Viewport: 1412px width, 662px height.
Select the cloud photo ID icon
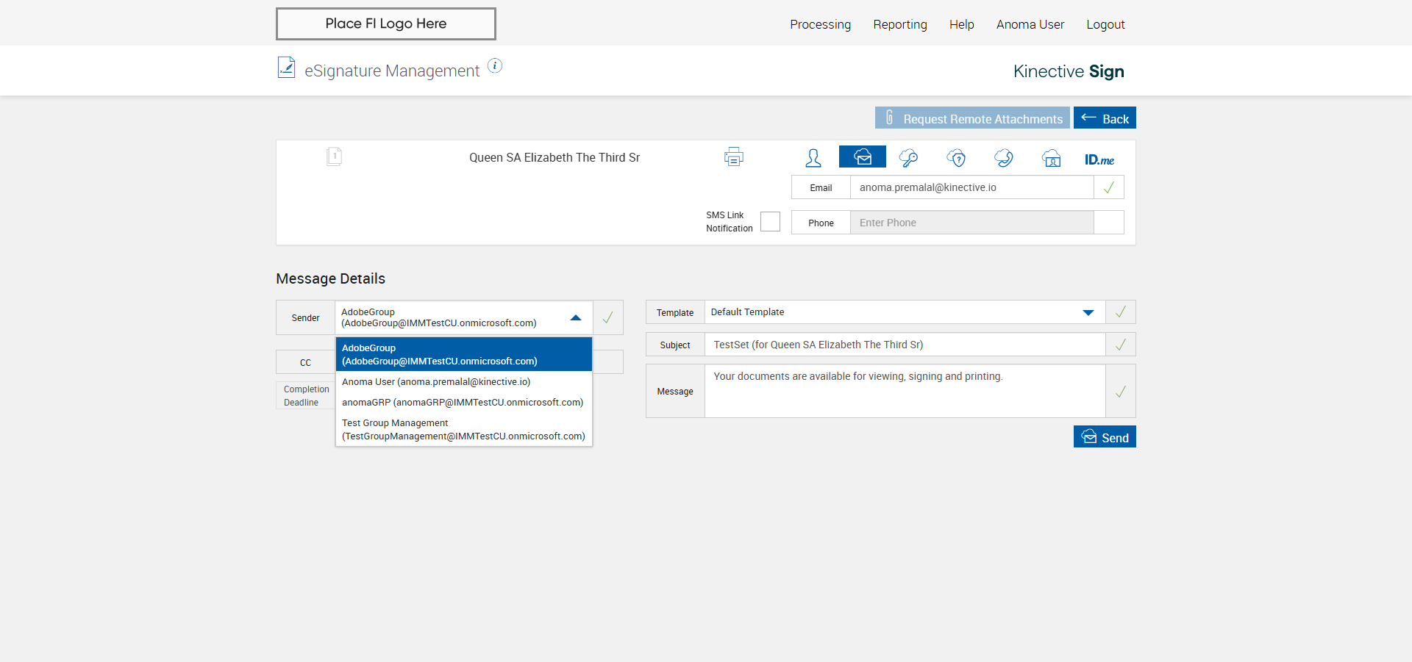pyautogui.click(x=1051, y=158)
